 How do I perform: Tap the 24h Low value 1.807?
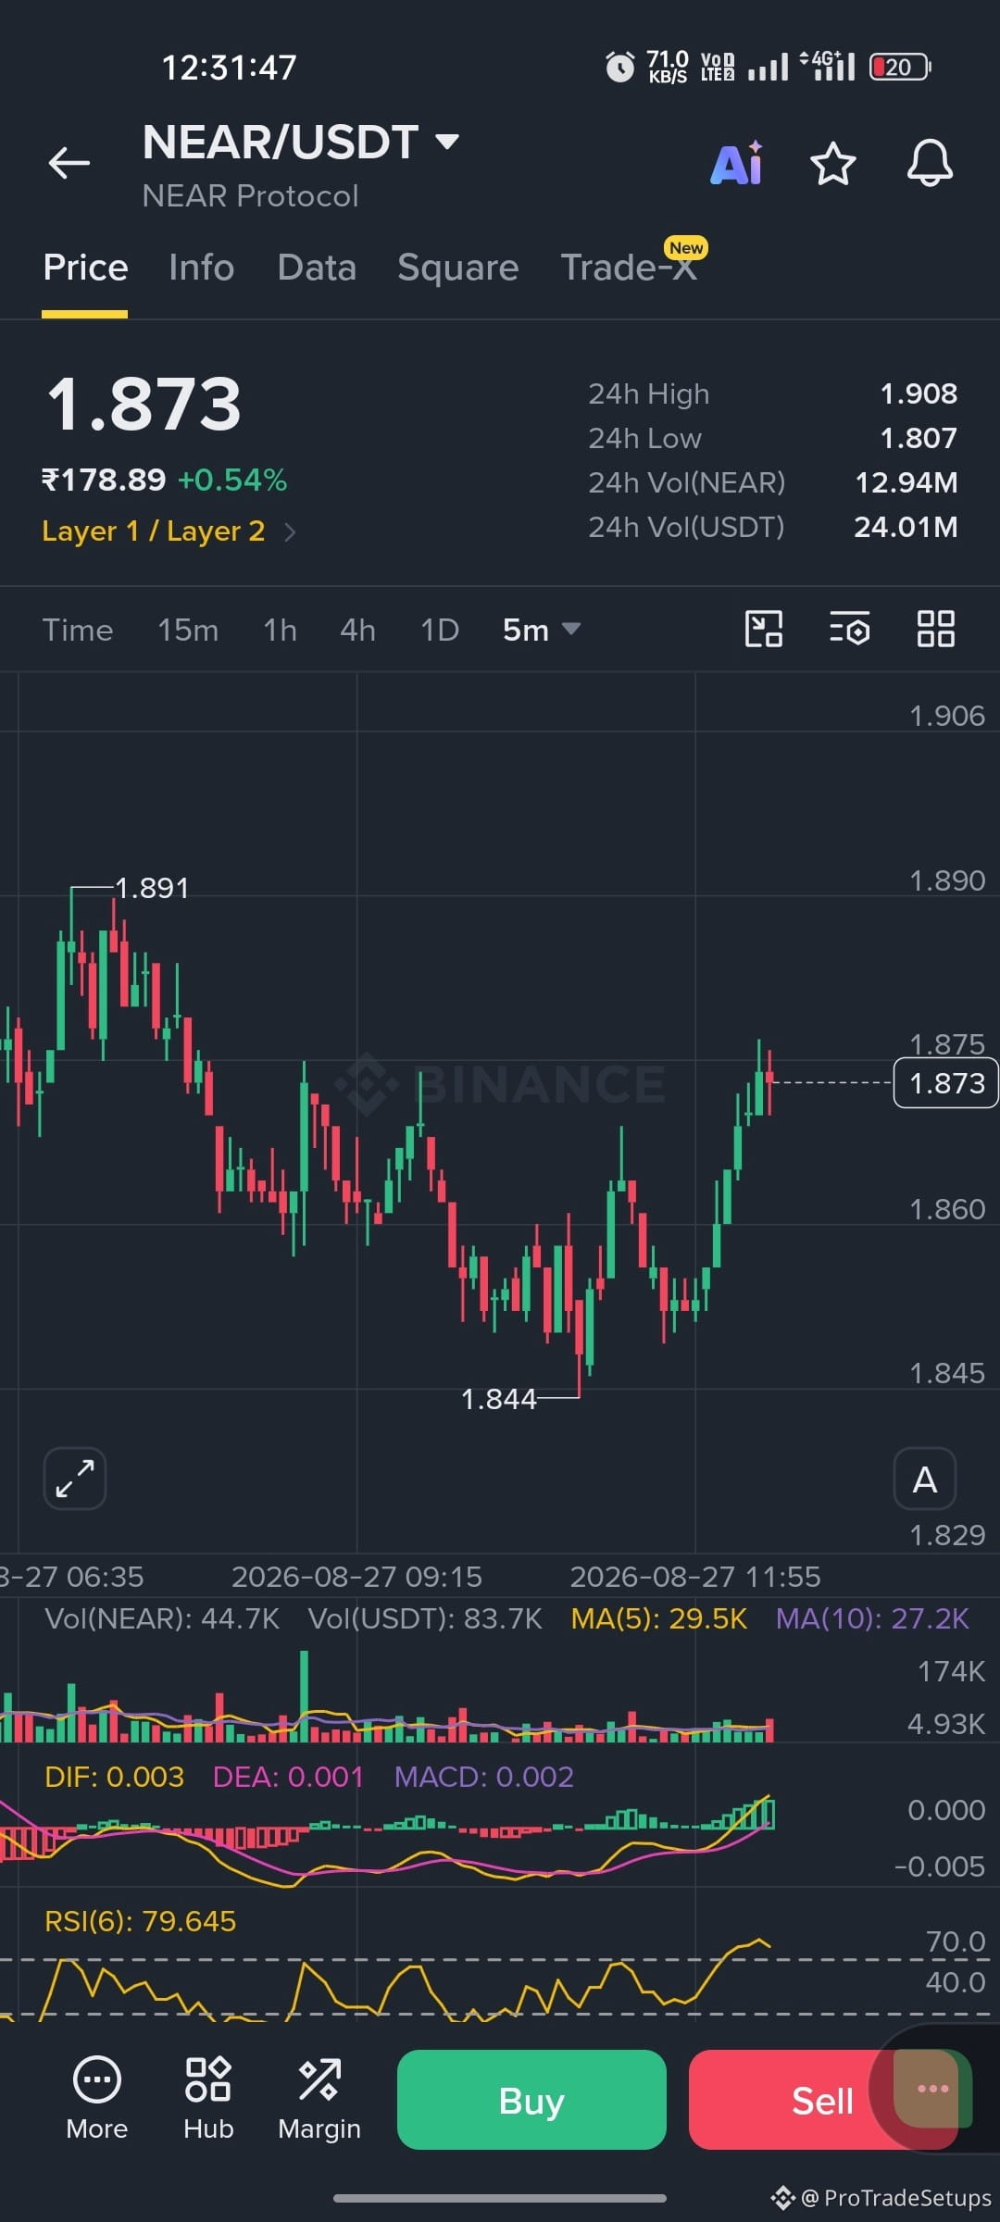coord(919,438)
